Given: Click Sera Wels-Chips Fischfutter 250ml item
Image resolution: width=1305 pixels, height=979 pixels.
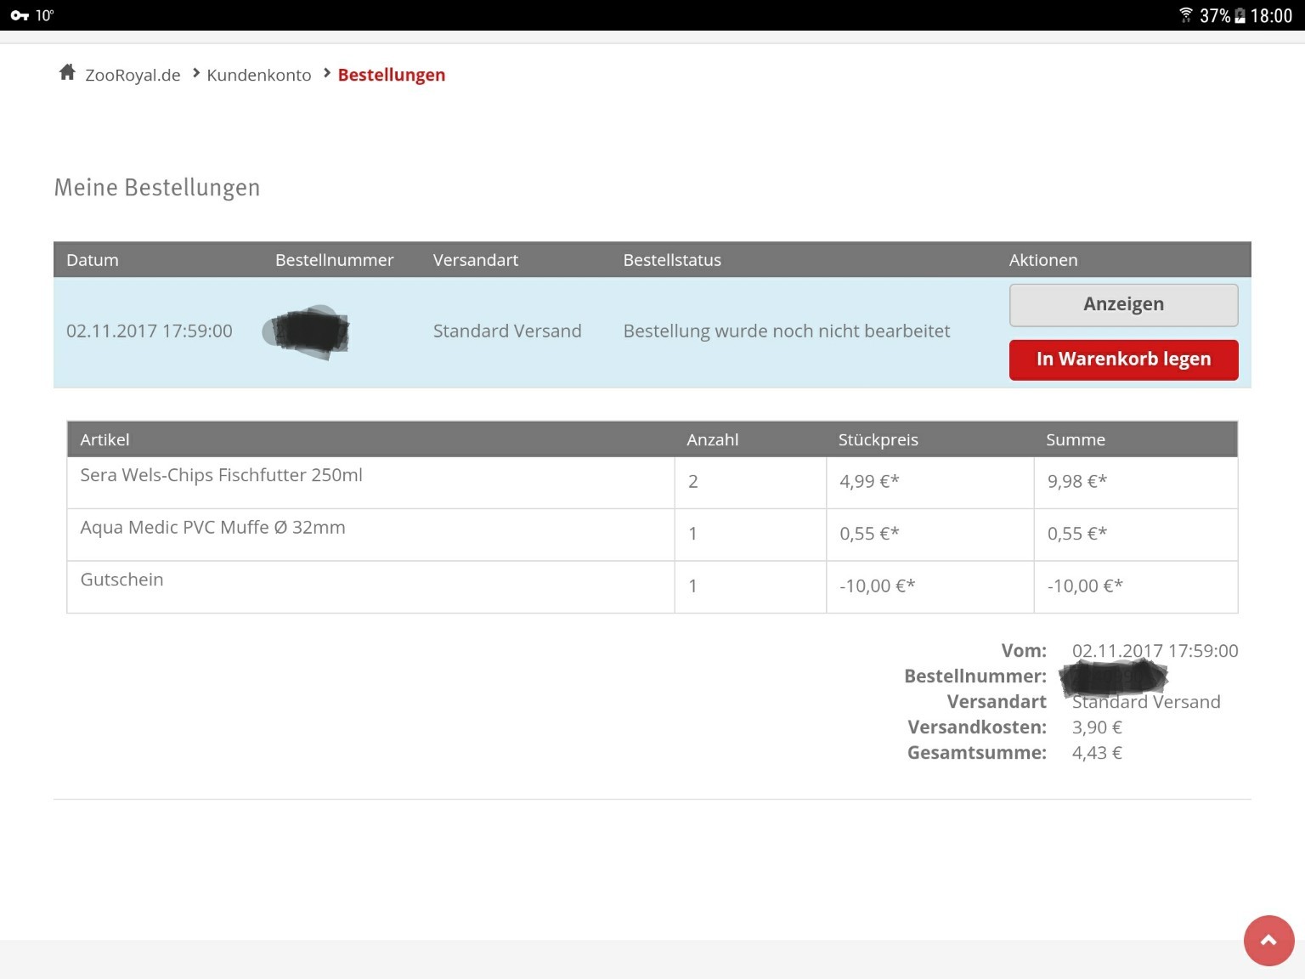Looking at the screenshot, I should point(221,475).
